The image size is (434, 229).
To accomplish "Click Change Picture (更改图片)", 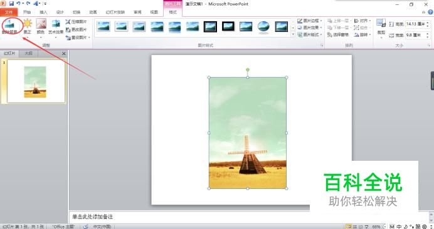I will pyautogui.click(x=76, y=29).
